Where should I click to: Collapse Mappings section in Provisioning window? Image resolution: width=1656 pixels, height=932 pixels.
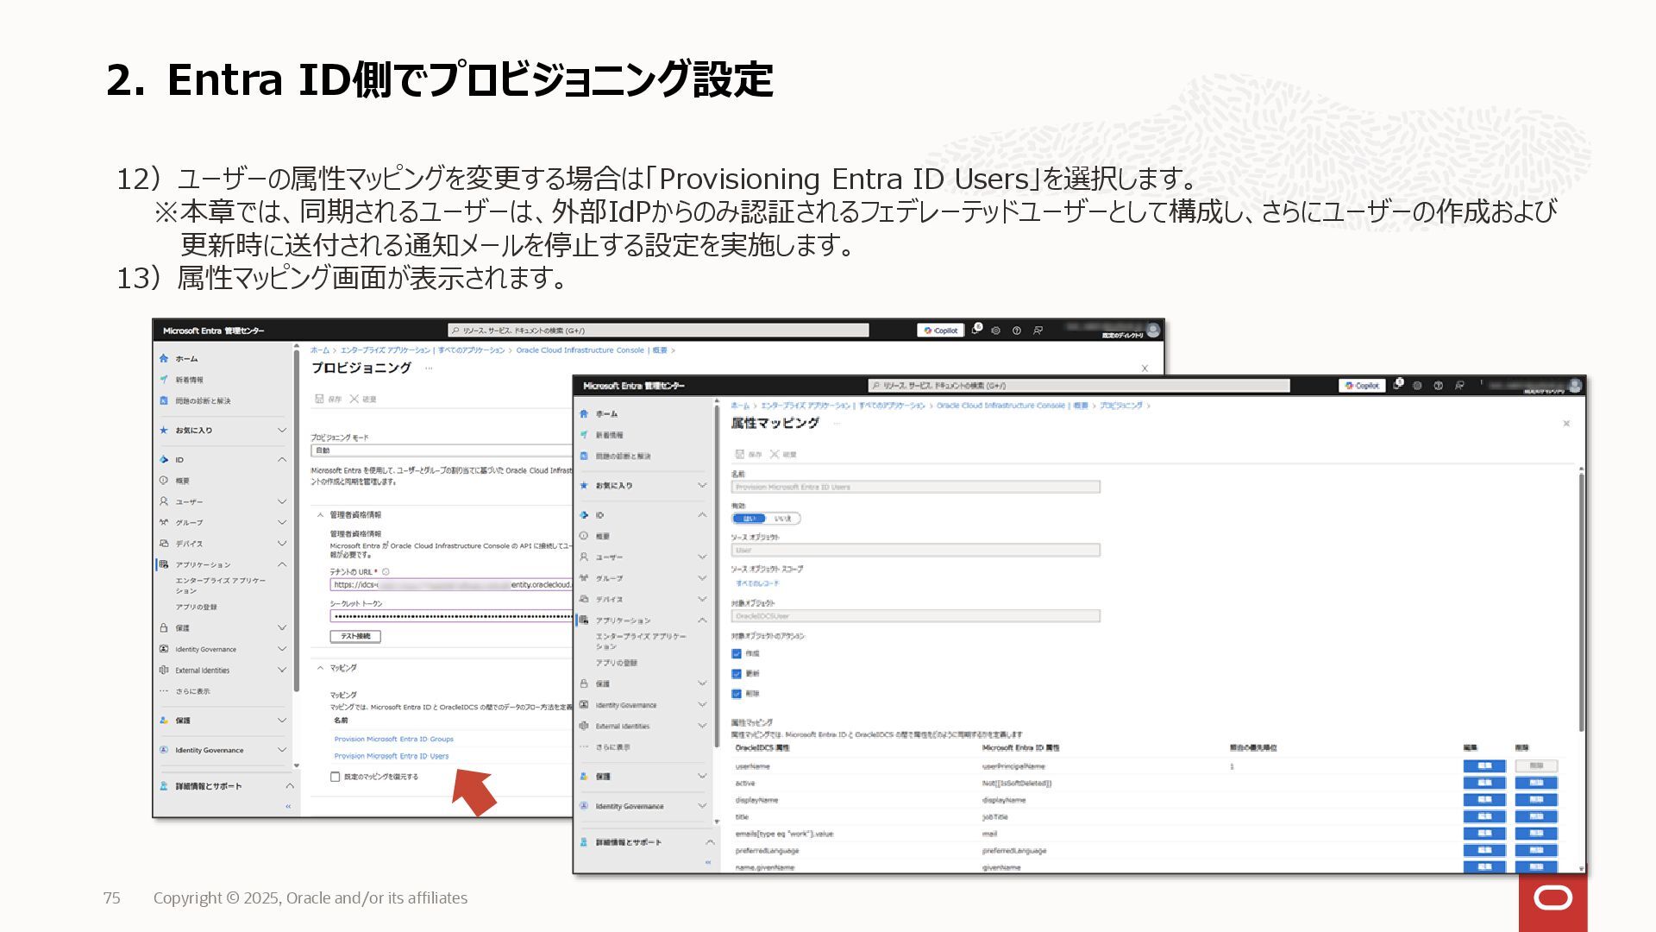click(x=320, y=668)
